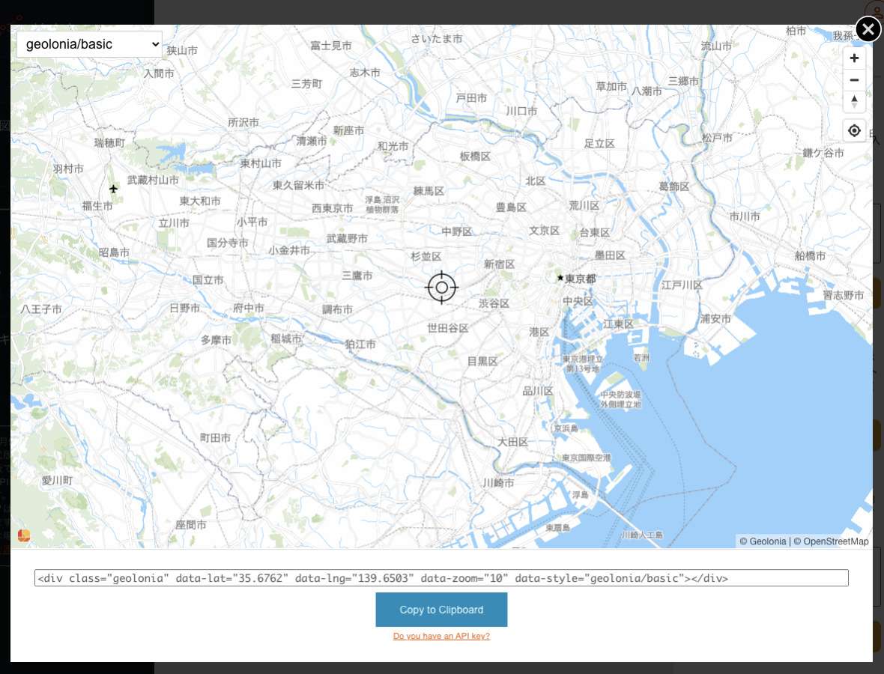Activate the geolocate my position control

point(854,130)
